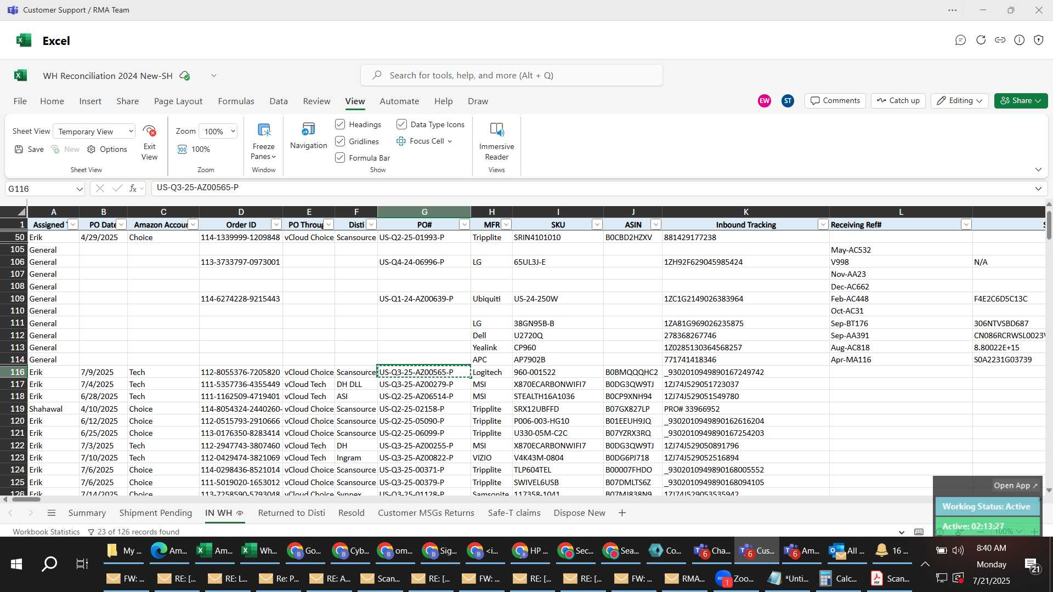Click the ST user presence avatar
Screen dimensions: 1053x592
tap(788, 101)
